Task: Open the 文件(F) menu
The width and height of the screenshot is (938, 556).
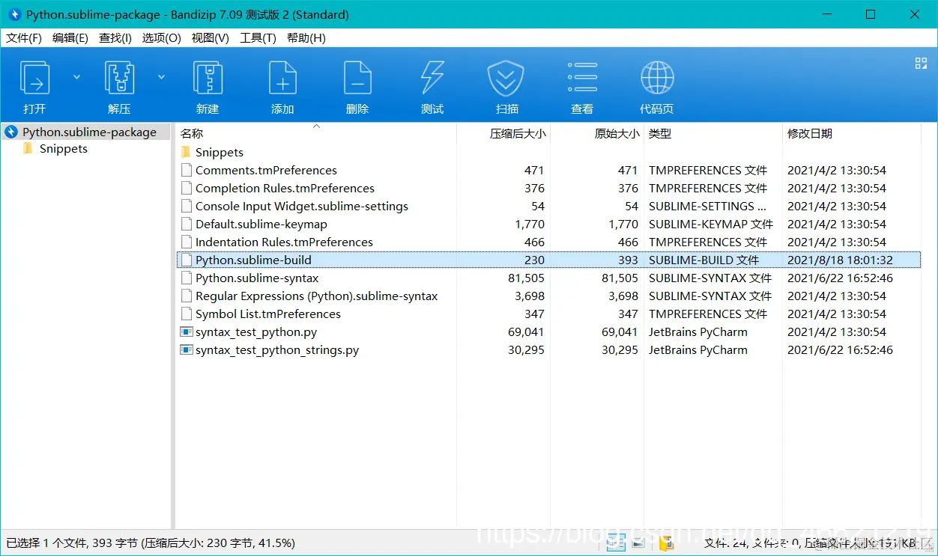Action: click(x=24, y=37)
